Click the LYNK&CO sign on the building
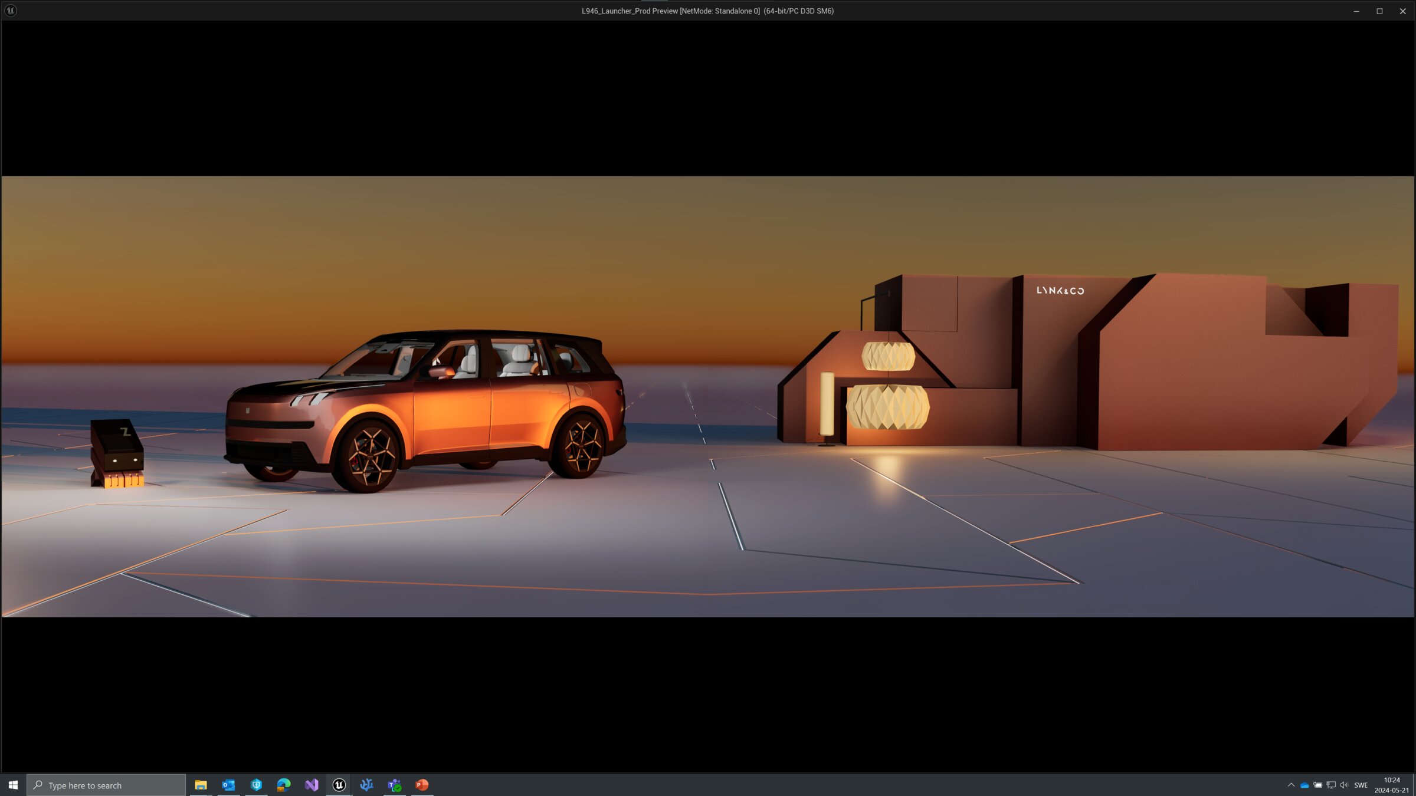 (x=1060, y=291)
